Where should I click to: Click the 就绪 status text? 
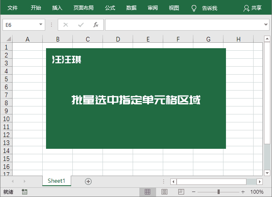(x=8, y=192)
